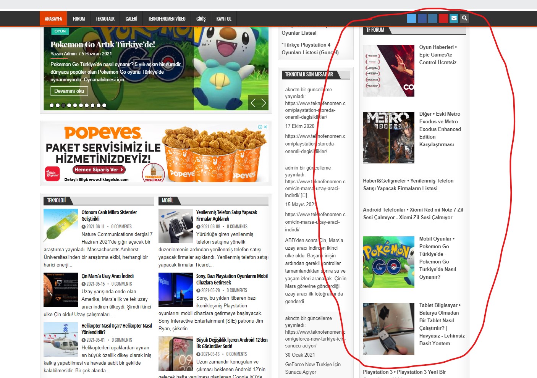The width and height of the screenshot is (537, 378).
Task: Open Xiomi Red mi Note 7 Zil Sesi post
Action: [413, 213]
